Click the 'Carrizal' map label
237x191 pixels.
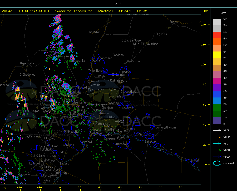coord(86,142)
